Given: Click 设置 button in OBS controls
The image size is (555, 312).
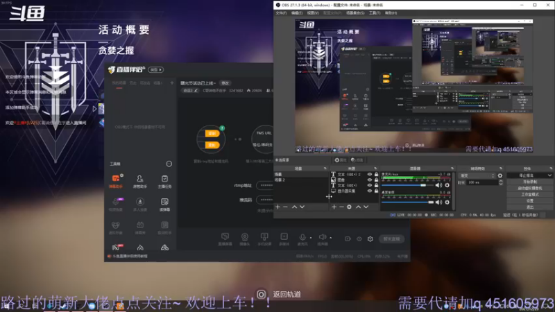Looking at the screenshot, I should pos(529,201).
